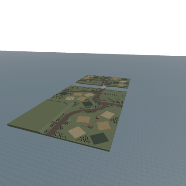Click the white bridge connecting the two islands

pyautogui.click(x=104, y=87)
